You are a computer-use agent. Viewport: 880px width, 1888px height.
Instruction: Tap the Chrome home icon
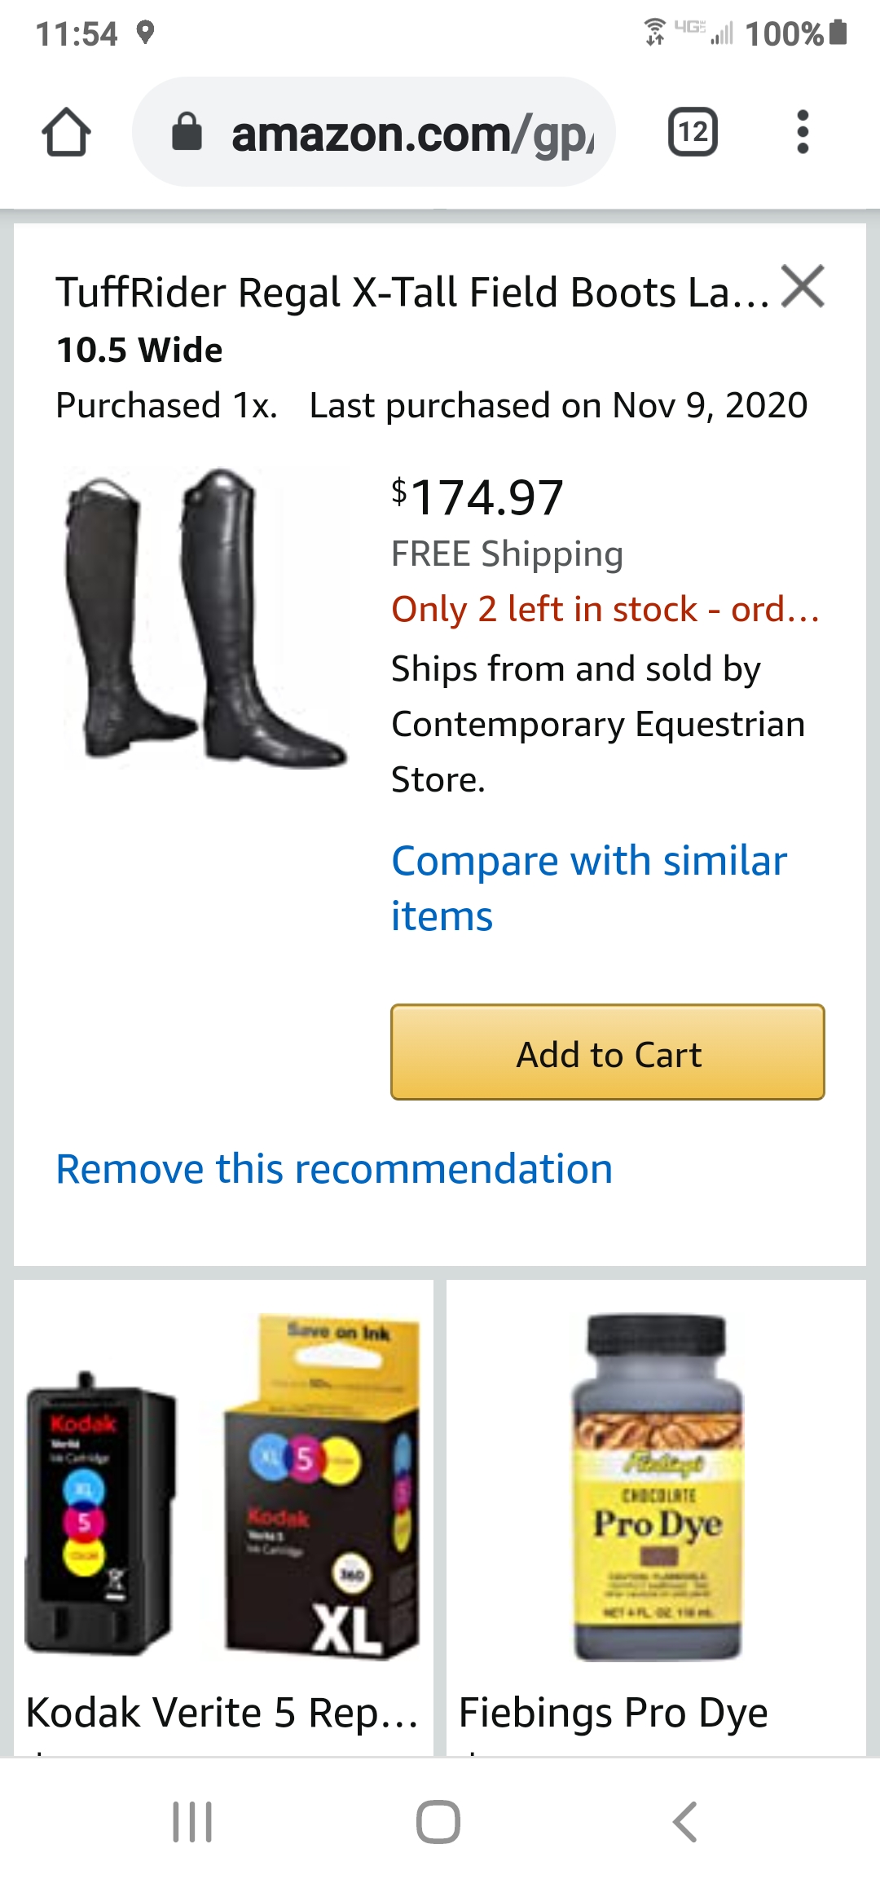pos(66,132)
